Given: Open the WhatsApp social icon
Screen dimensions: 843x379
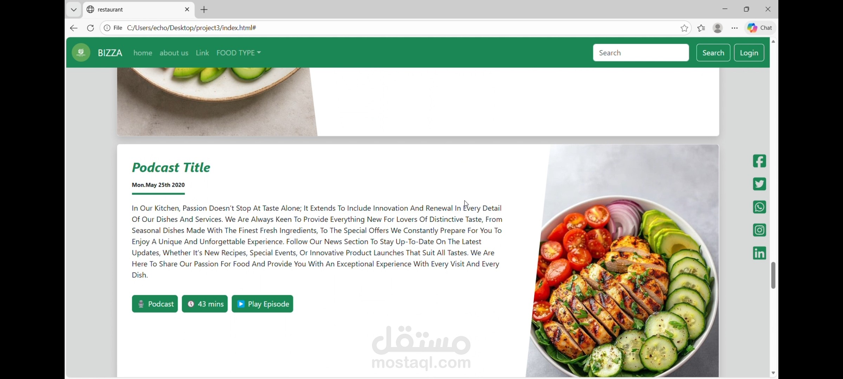Looking at the screenshot, I should (759, 207).
